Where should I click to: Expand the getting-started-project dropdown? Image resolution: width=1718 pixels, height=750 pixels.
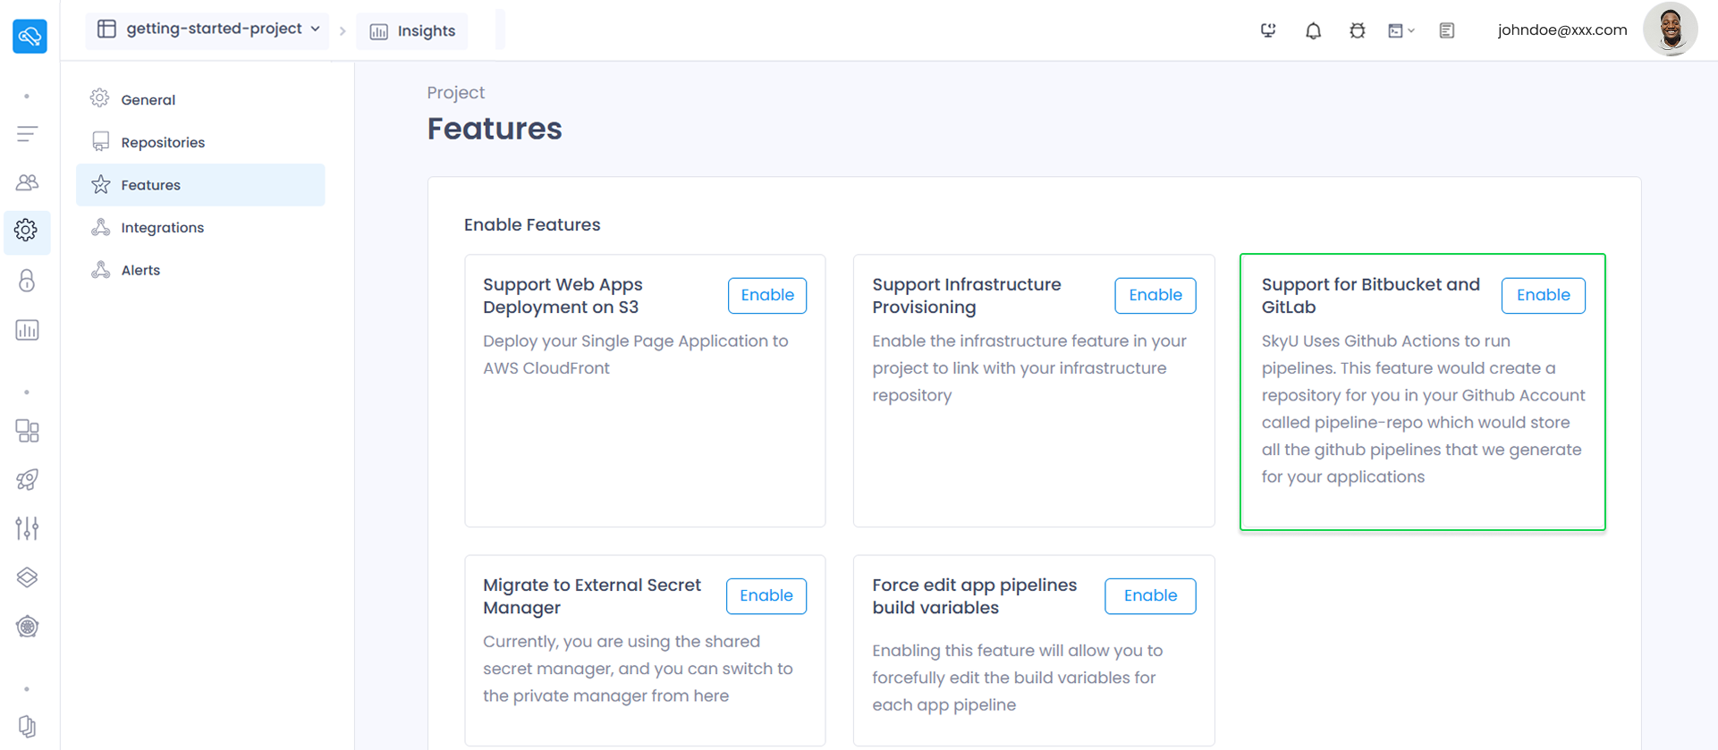point(207,29)
